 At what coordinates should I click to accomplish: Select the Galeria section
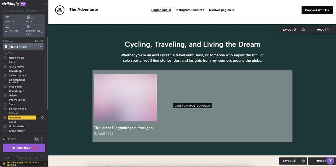pos(13,96)
